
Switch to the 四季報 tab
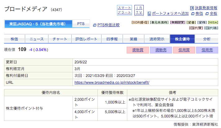point(112,39)
